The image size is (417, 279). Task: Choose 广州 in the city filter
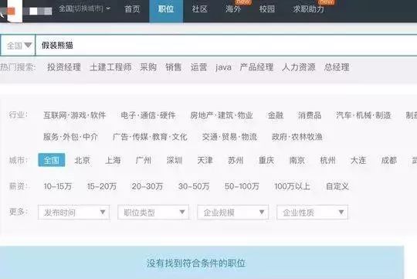point(144,160)
